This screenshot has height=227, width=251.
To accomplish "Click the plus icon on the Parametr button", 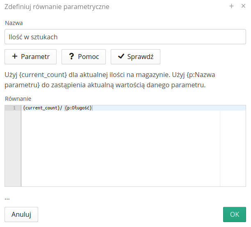I will coord(15,57).
